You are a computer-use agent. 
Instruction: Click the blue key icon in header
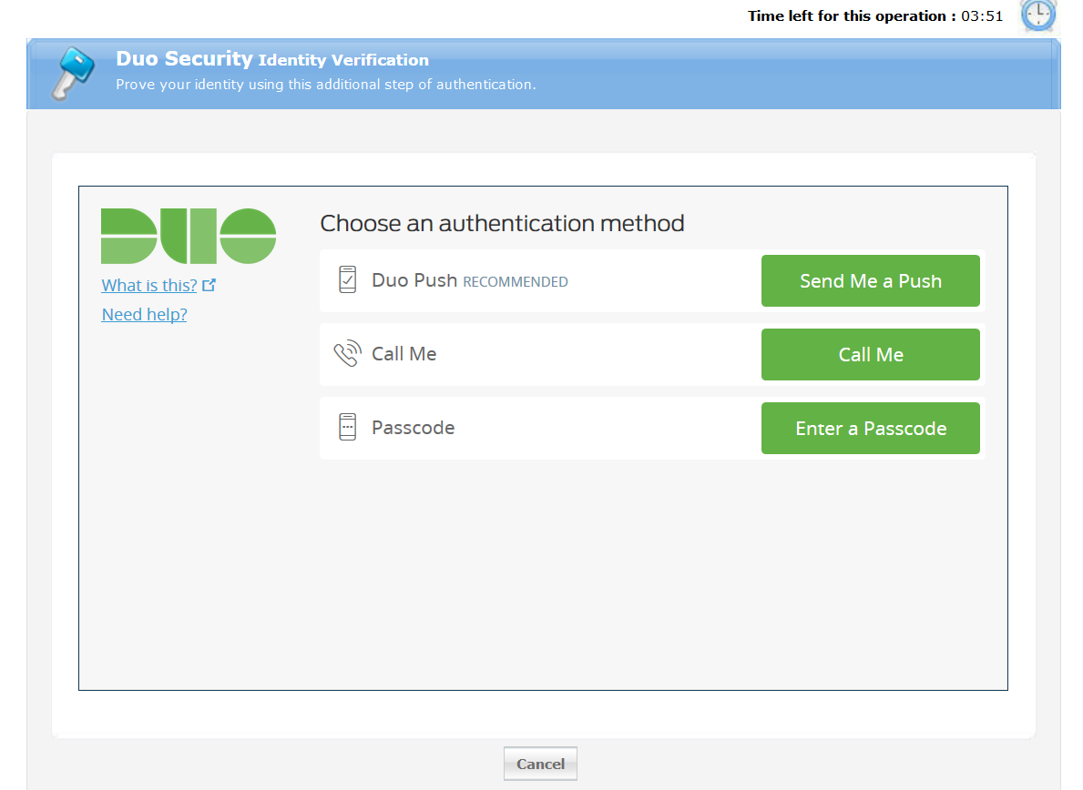coord(72,74)
